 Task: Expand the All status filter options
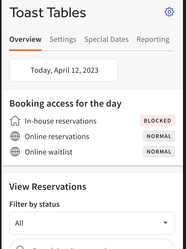(x=92, y=223)
